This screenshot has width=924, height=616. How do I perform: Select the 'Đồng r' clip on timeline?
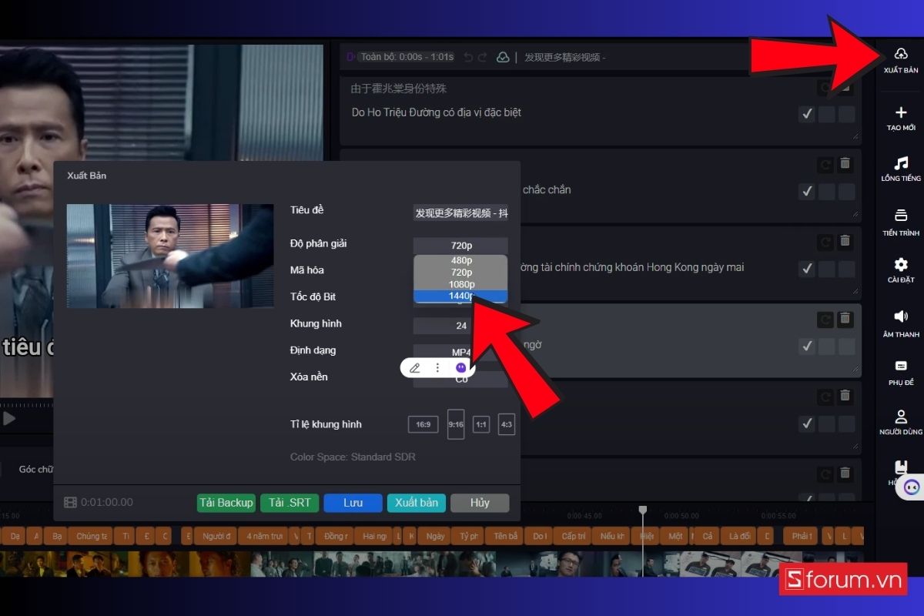336,536
